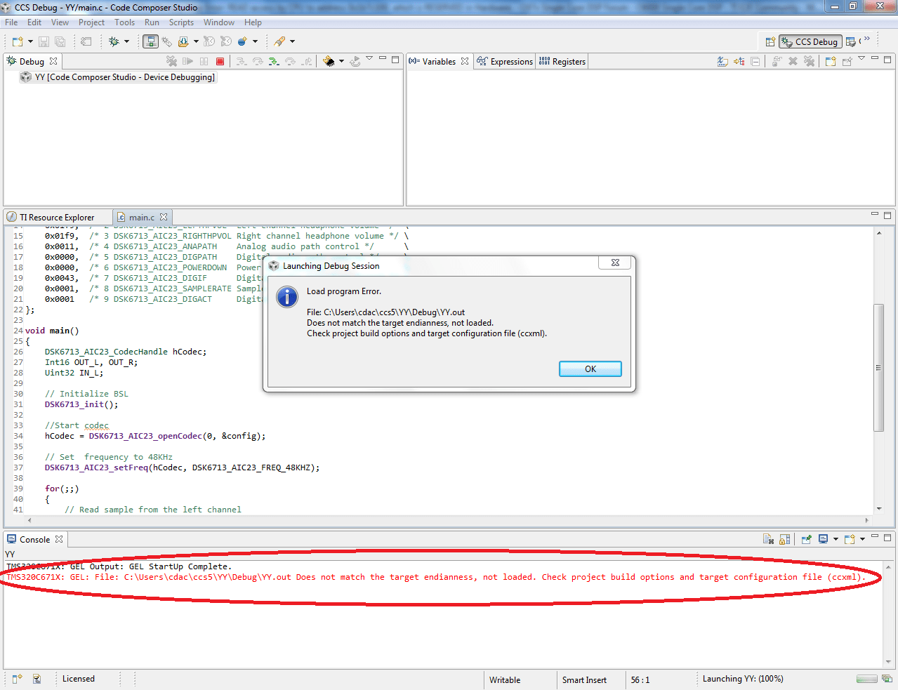Remove all terminated launches in Debug view
This screenshot has width=898, height=690.
click(172, 61)
